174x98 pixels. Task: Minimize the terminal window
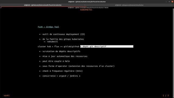tap(166, 2)
